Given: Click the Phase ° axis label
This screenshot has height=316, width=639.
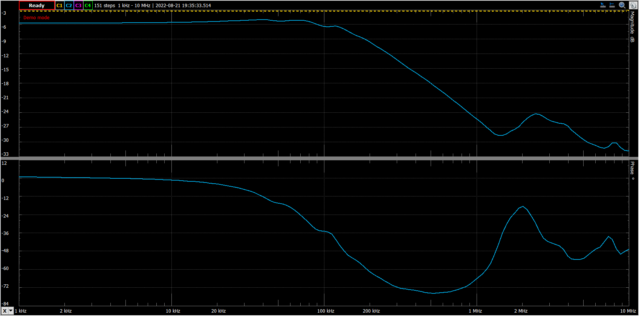Looking at the screenshot, I should tap(632, 170).
